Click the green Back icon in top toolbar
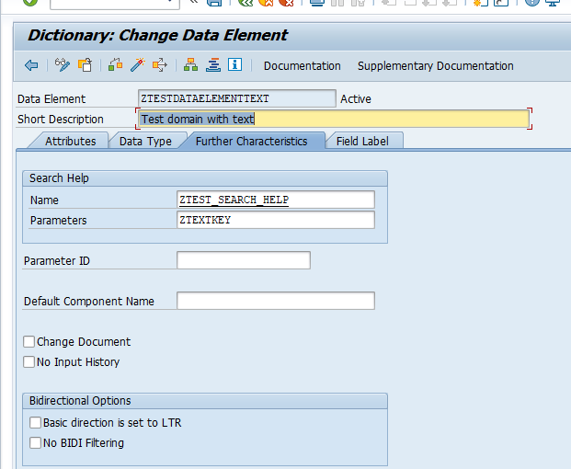The image size is (571, 469). tap(246, 3)
